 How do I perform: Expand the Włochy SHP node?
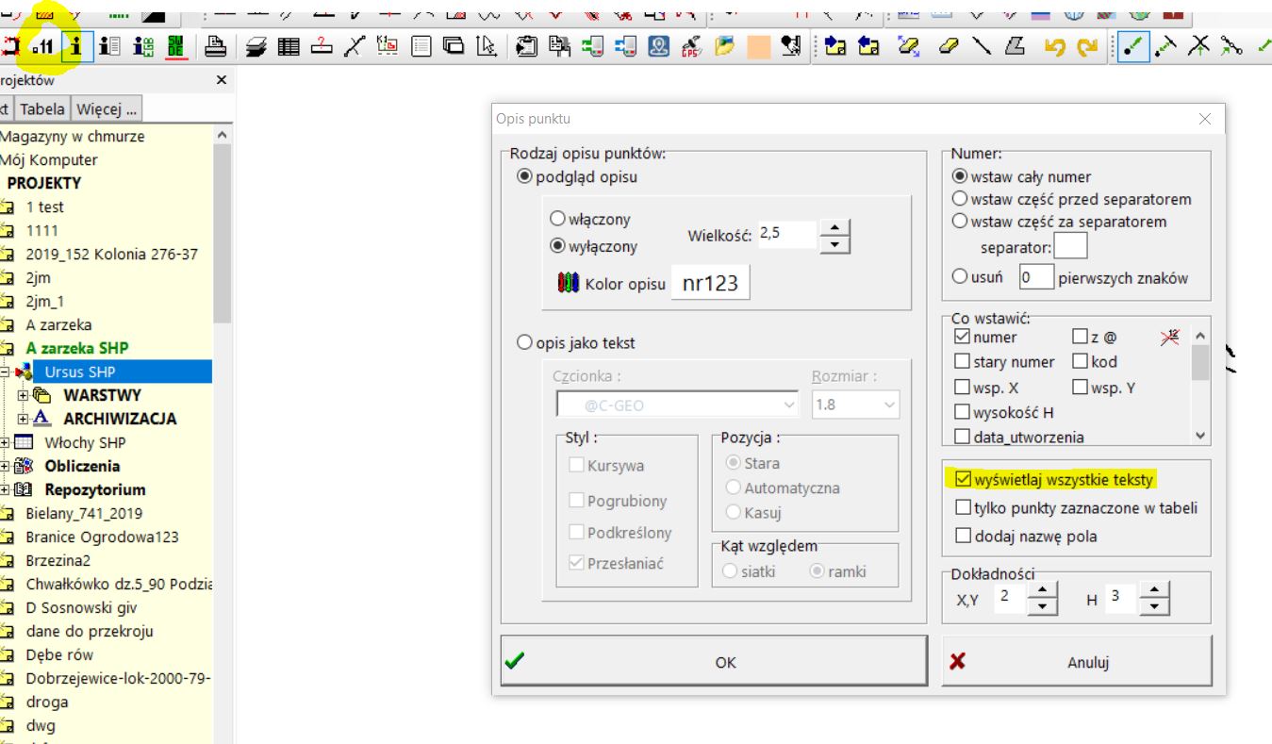[5, 442]
